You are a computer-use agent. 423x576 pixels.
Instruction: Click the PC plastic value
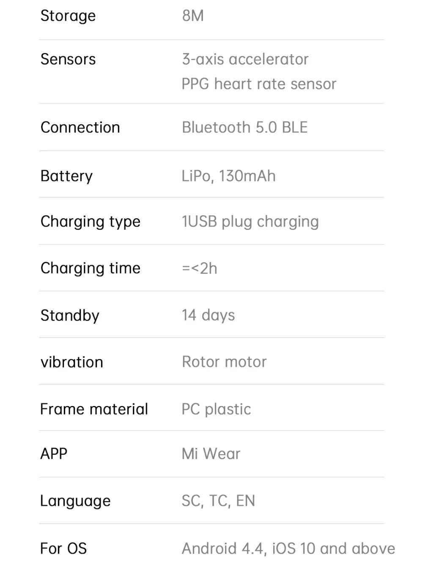click(216, 409)
